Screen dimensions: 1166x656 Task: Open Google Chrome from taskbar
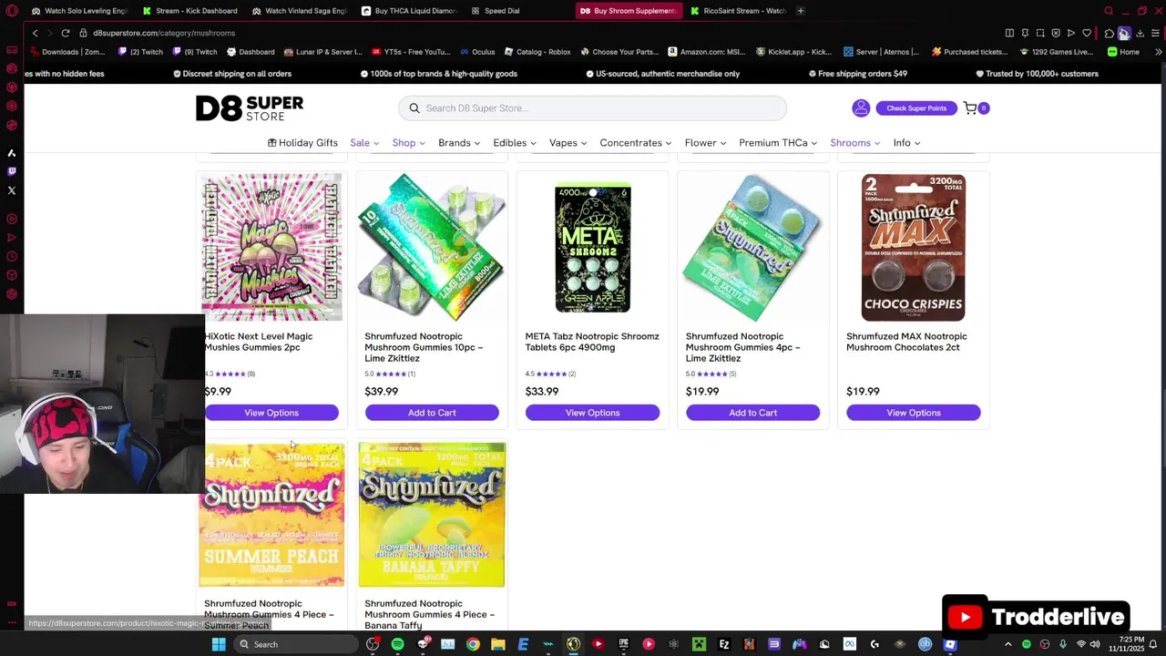tap(473, 644)
